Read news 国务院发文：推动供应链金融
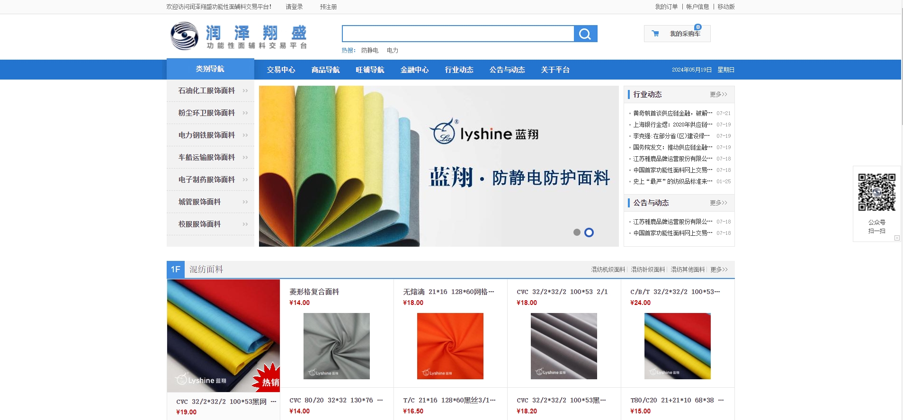The image size is (903, 420). point(673,147)
